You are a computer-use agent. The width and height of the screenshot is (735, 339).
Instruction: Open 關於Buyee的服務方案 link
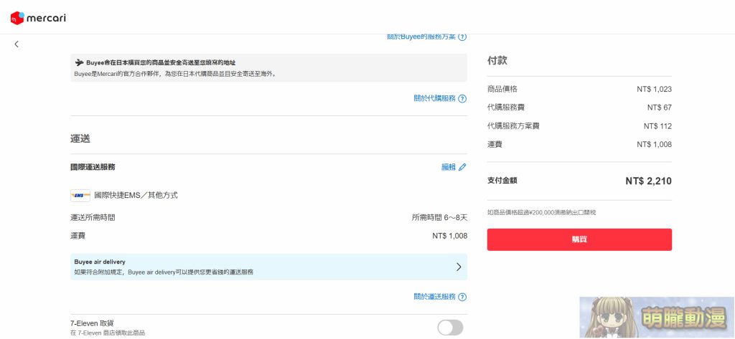(421, 37)
